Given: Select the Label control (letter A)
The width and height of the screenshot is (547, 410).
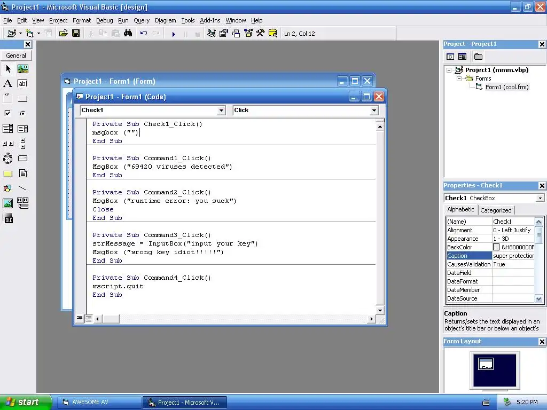Looking at the screenshot, I should click(7, 84).
